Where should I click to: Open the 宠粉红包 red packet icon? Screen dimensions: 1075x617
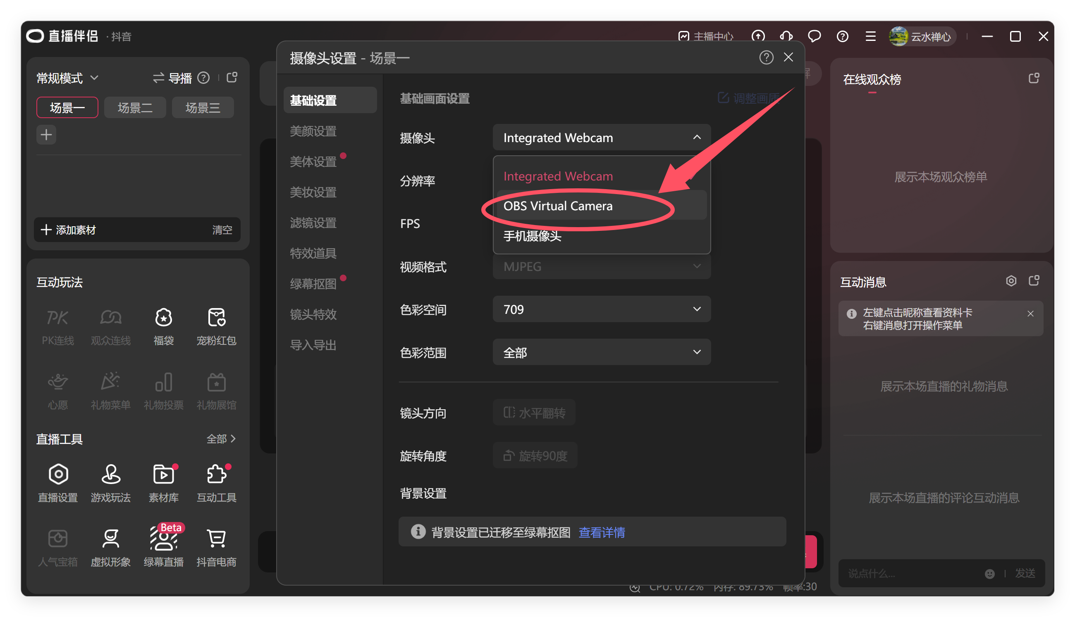[216, 327]
